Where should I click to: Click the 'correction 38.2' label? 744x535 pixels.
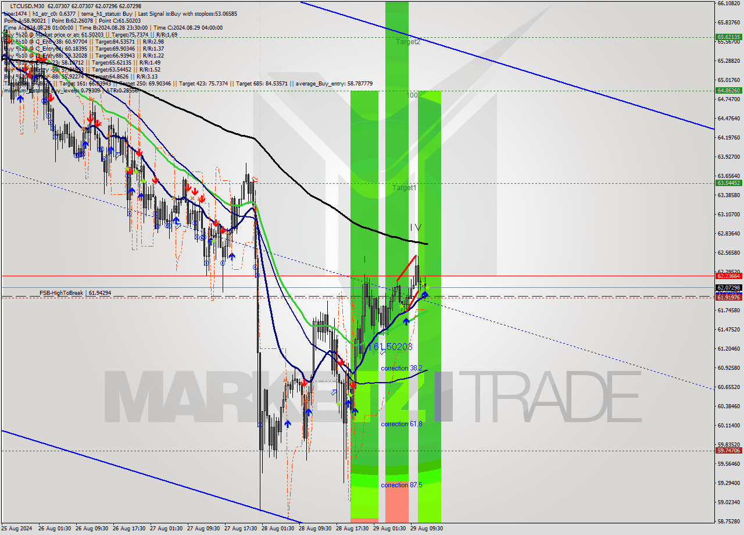(402, 368)
